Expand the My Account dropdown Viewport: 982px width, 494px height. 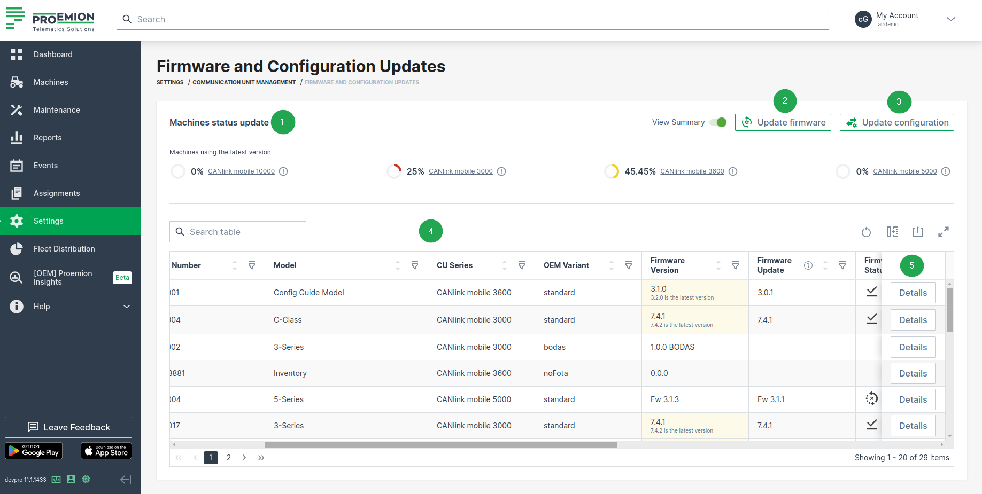(950, 19)
